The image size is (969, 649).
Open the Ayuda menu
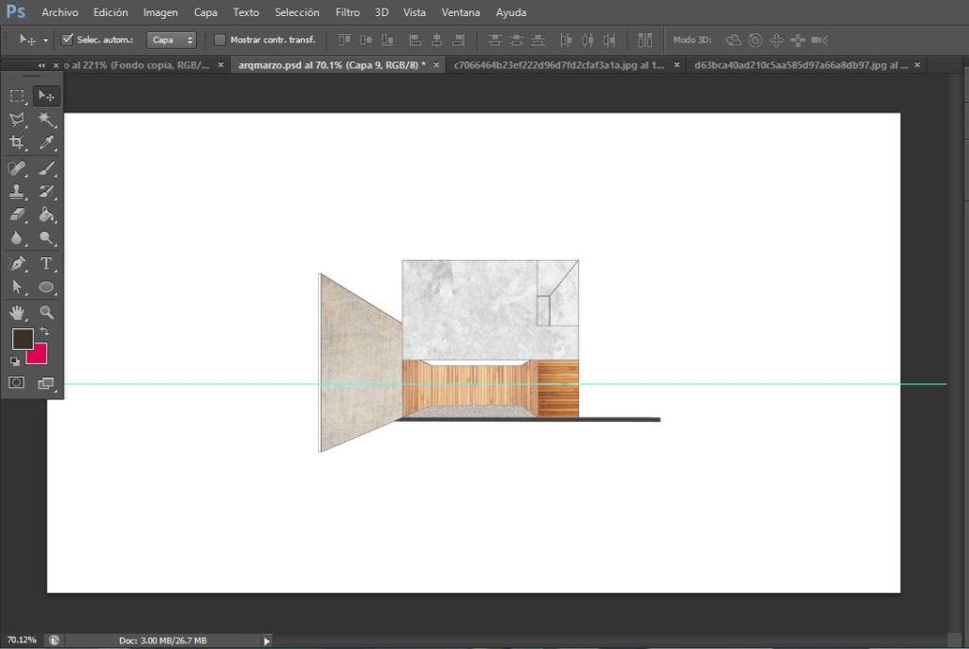pyautogui.click(x=511, y=12)
